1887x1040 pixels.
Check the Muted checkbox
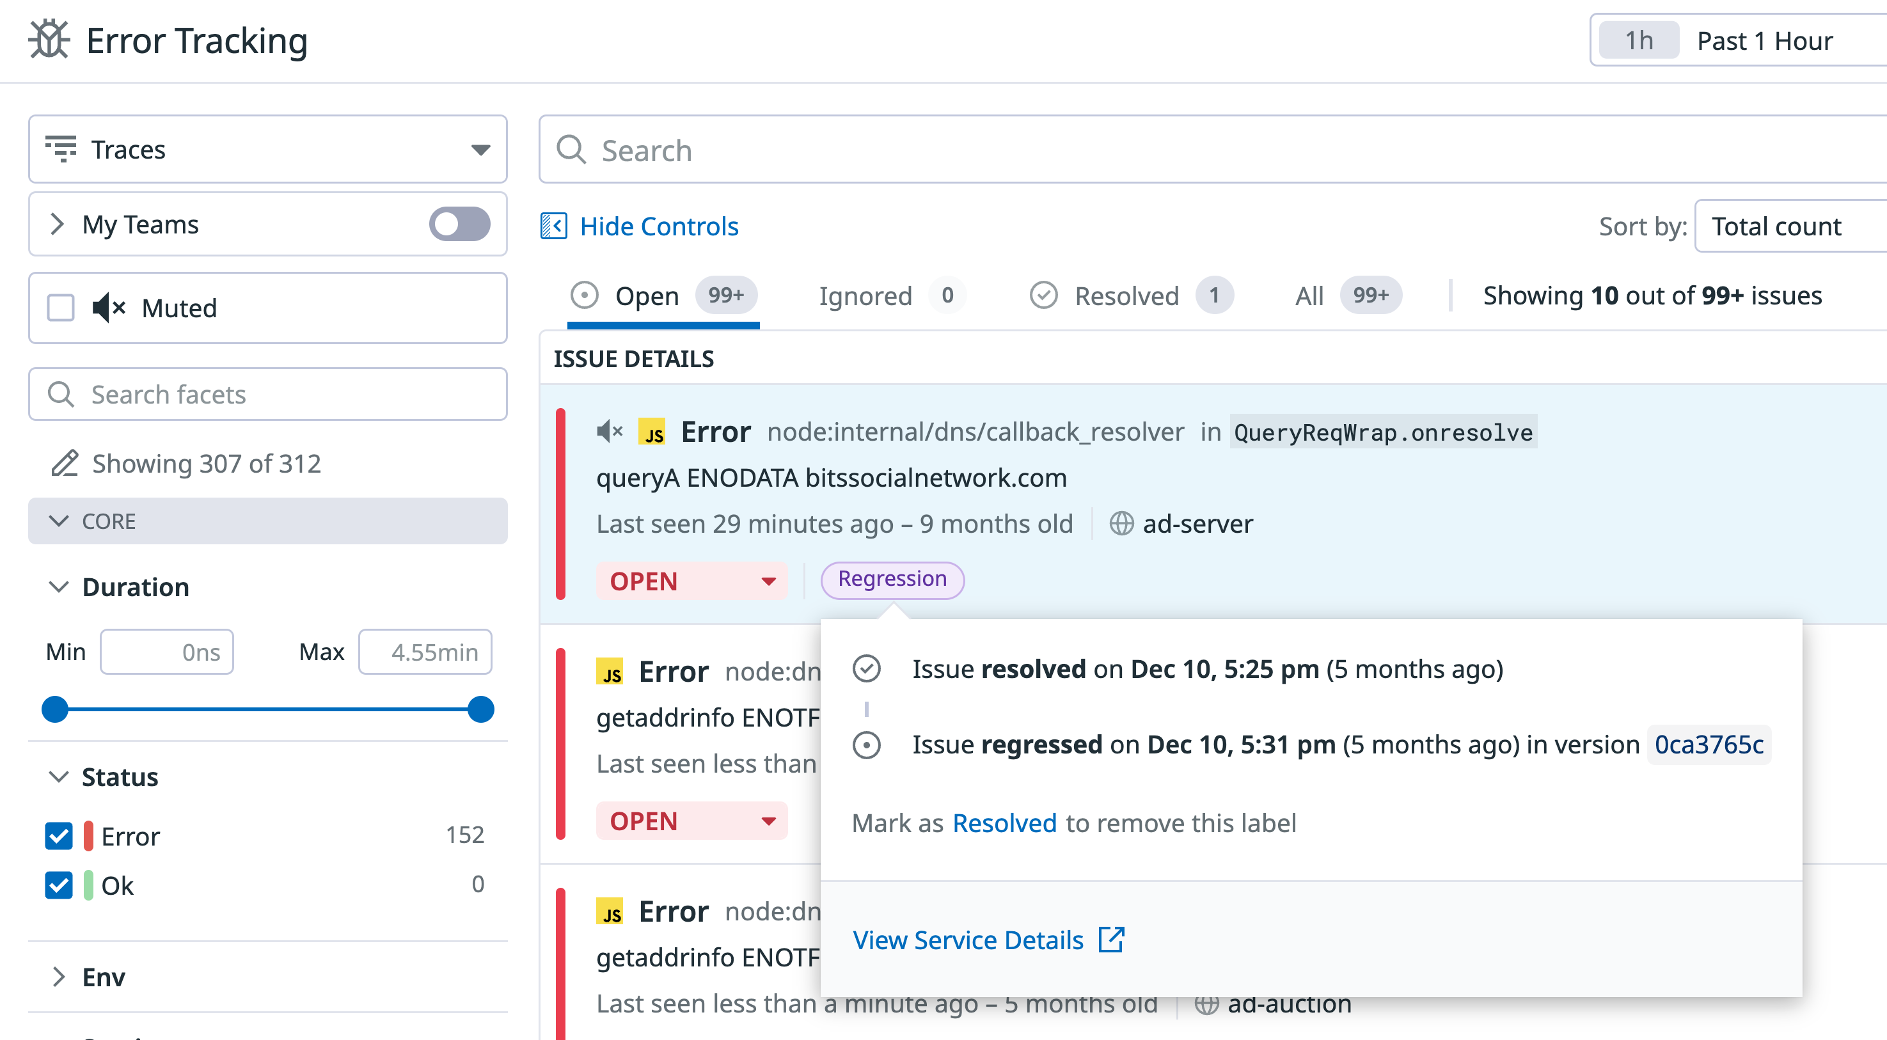point(61,308)
